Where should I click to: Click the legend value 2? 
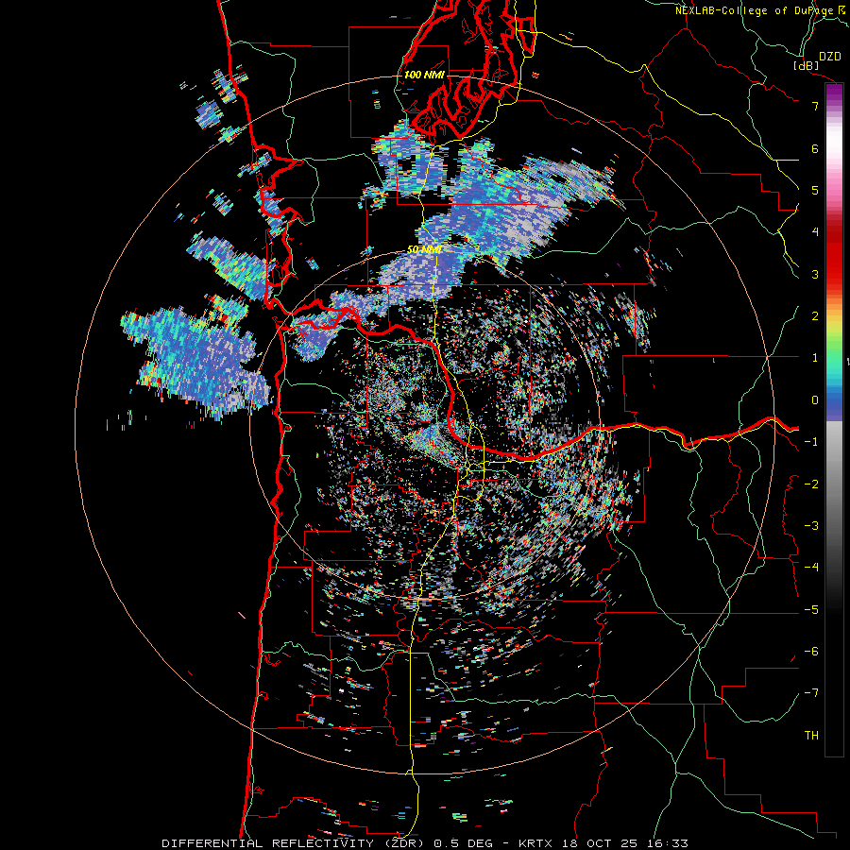click(814, 316)
